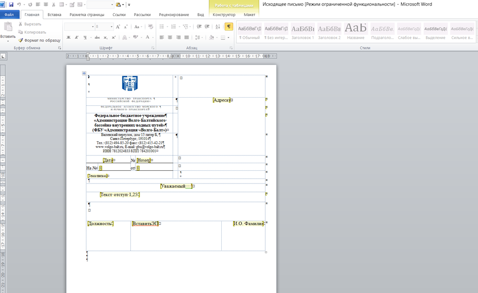Screen dimensions: 478x293
Task: Sort text with the A-Z icon
Action: tap(217, 27)
